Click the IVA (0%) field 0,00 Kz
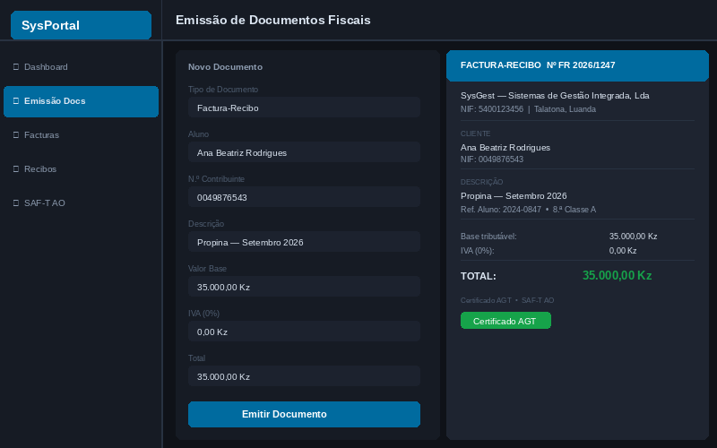Viewport: 717px width, 448px height. click(x=304, y=332)
